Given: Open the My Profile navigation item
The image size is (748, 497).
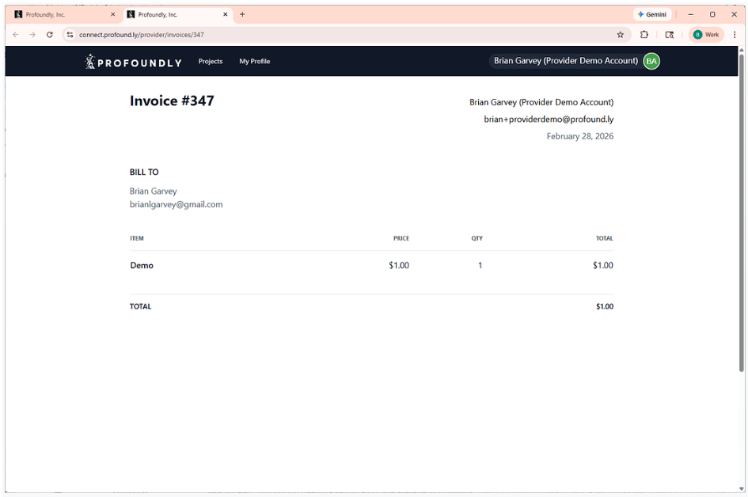Looking at the screenshot, I should [254, 61].
